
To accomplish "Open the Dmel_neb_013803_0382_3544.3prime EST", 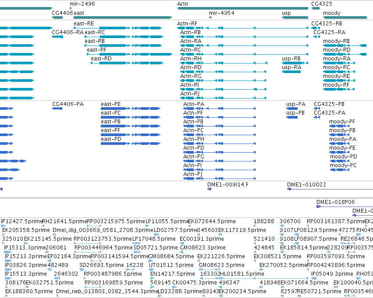I will pos(57,296).
